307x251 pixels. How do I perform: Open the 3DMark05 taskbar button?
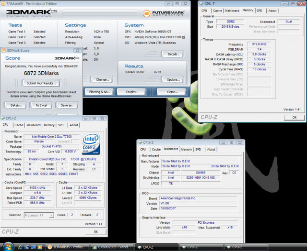point(67,247)
